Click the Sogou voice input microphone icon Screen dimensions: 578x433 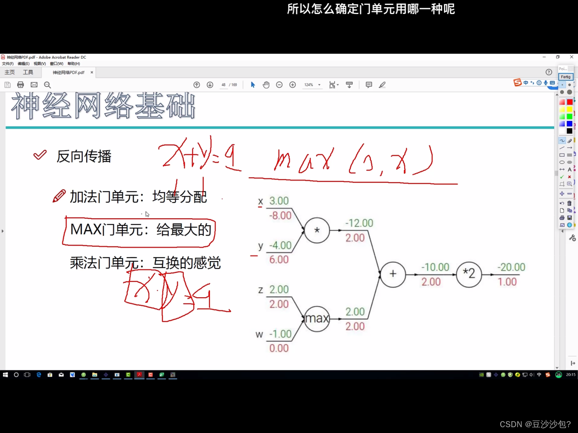pyautogui.click(x=545, y=83)
